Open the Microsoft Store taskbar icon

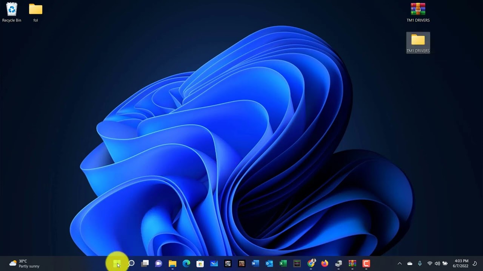tap(200, 263)
